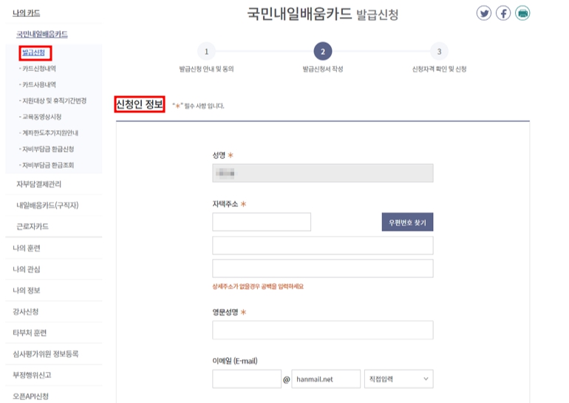Share page via Twitter icon
Image resolution: width=569 pixels, height=403 pixels.
click(484, 13)
